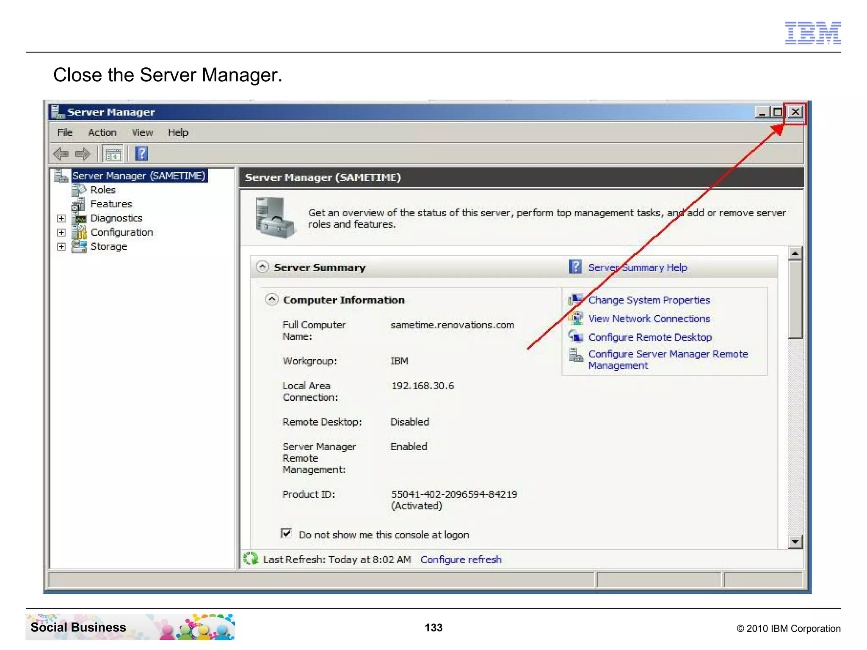
Task: Open the blue Help toolbar icon
Action: (141, 153)
